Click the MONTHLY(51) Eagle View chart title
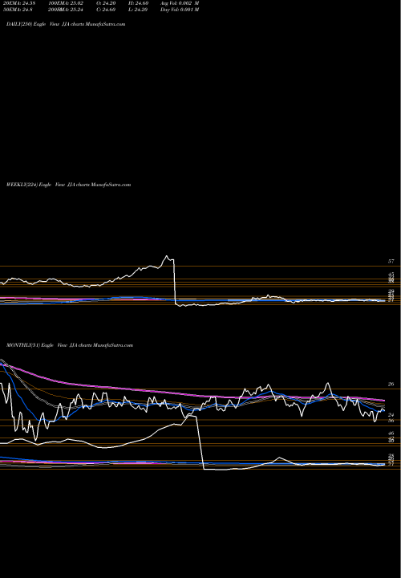This screenshot has width=401, height=578. tap(70, 345)
